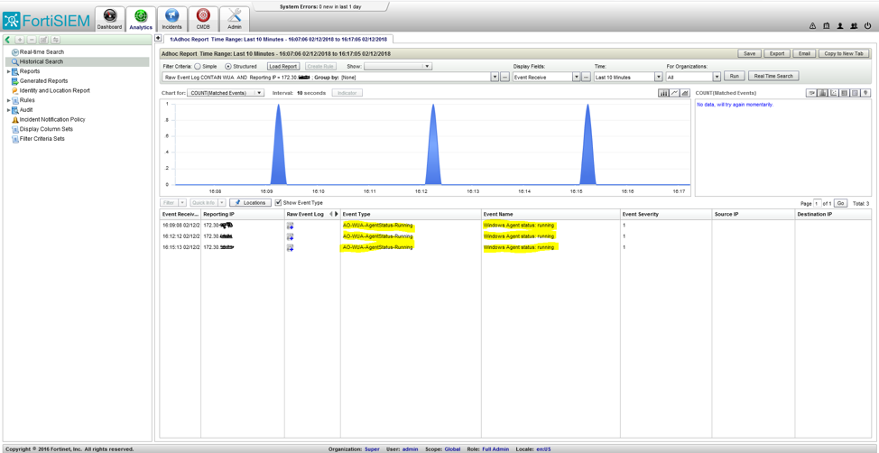
Task: Switch chart to bar chart view icon
Action: pyautogui.click(x=663, y=93)
